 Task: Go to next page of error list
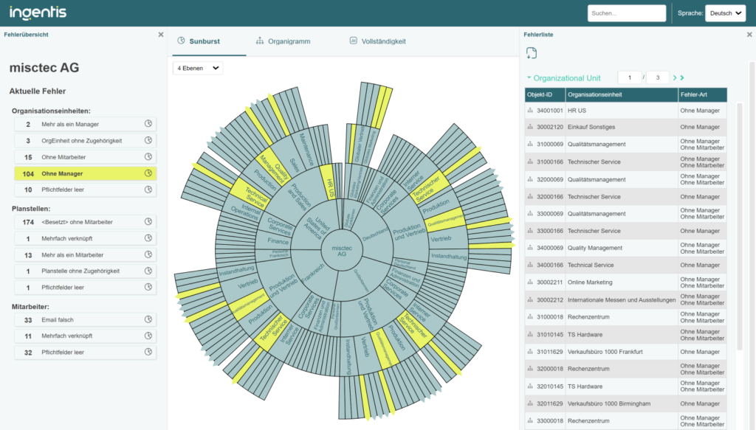[675, 77]
